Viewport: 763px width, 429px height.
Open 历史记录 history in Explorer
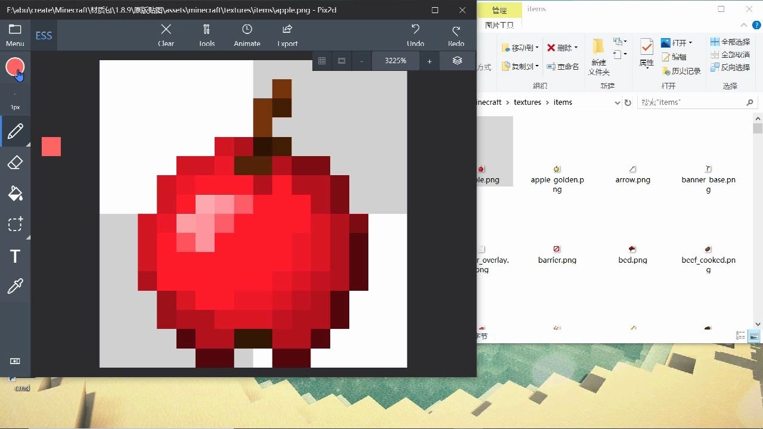coord(681,71)
